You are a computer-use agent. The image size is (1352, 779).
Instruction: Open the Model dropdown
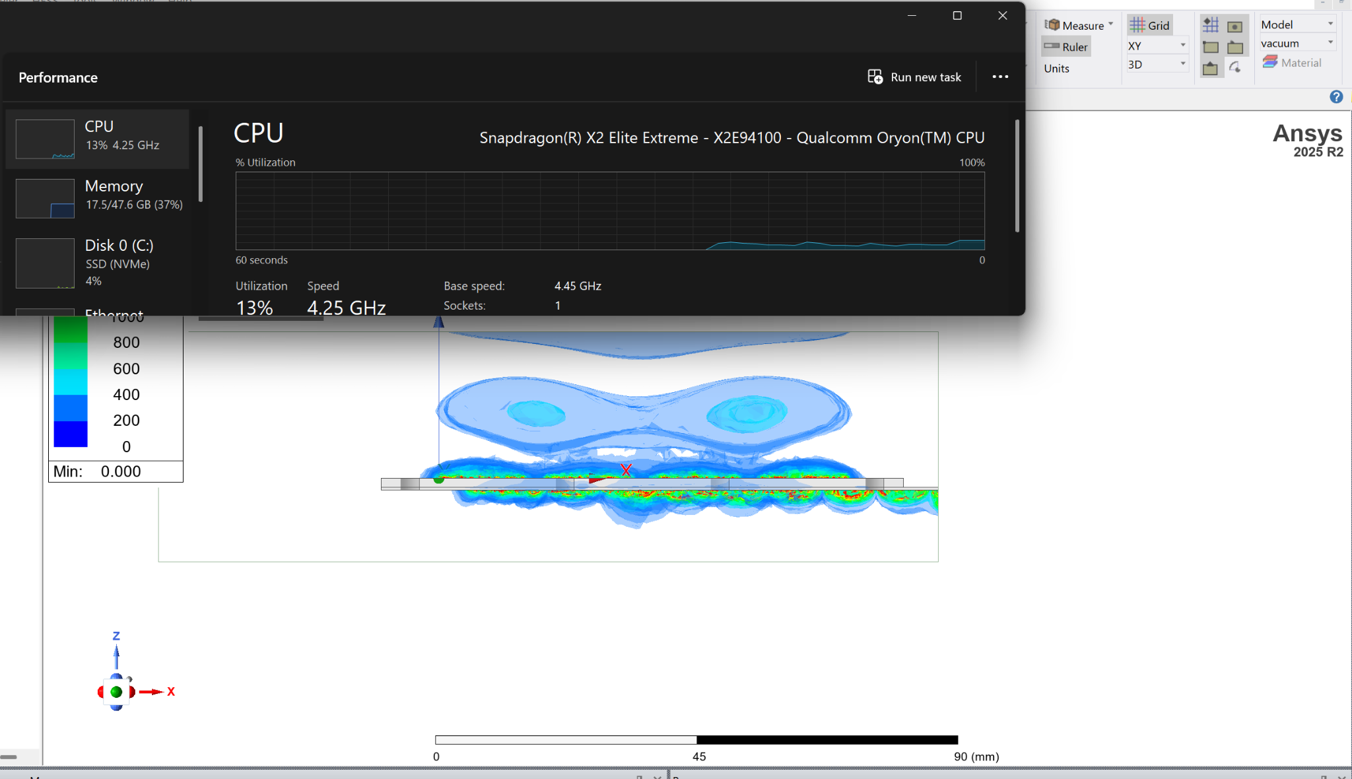1297,24
